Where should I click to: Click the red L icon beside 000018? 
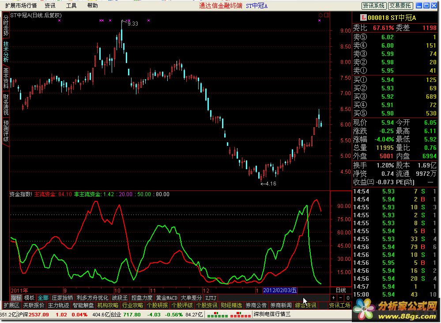pyautogui.click(x=363, y=18)
